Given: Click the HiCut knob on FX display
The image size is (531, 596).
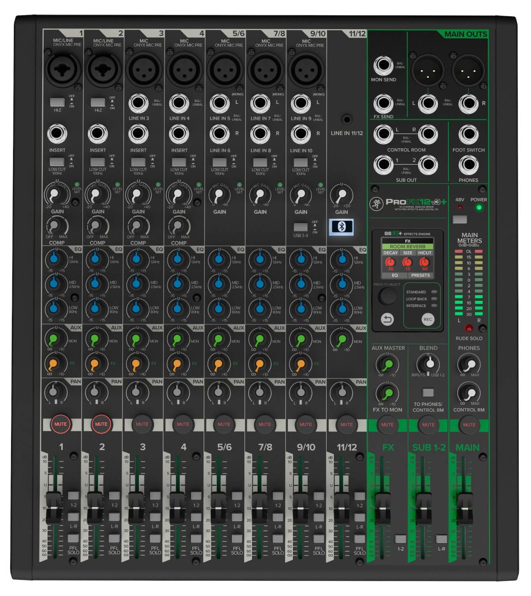Looking at the screenshot, I should [x=425, y=262].
